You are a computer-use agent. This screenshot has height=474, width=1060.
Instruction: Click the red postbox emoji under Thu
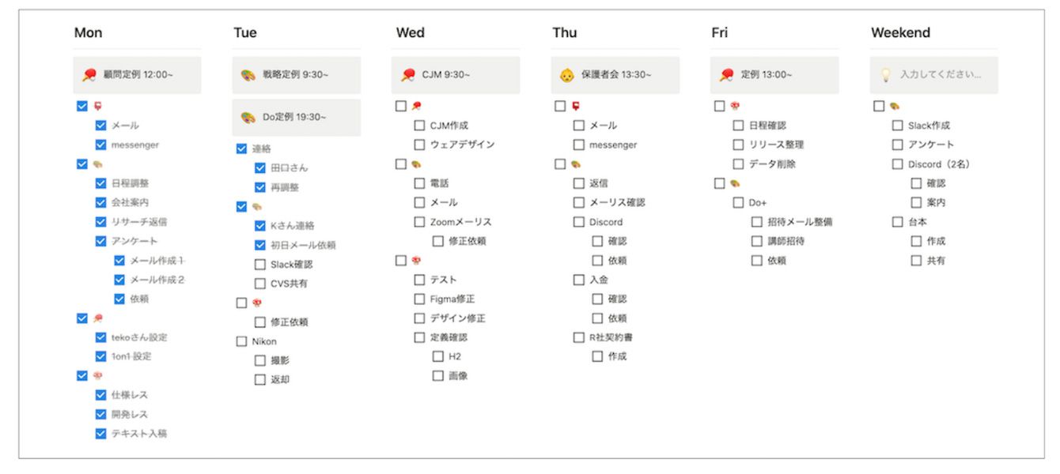click(x=576, y=106)
